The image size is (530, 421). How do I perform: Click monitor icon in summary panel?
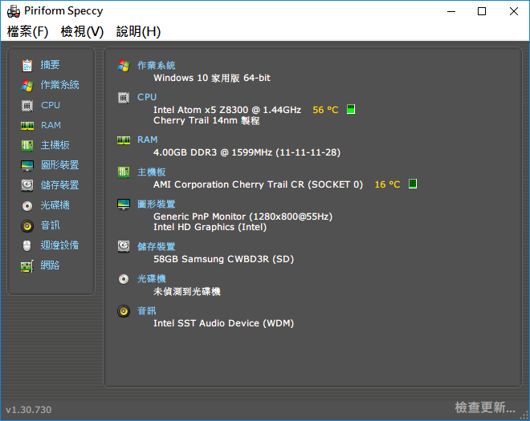point(124,204)
